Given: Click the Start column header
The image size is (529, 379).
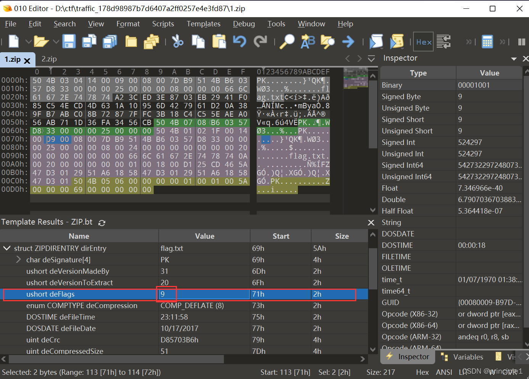Looking at the screenshot, I should (x=281, y=236).
